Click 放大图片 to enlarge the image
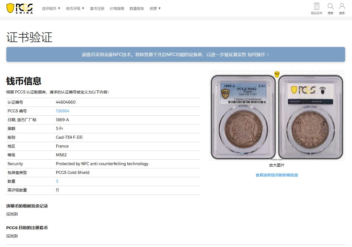Viewport: 352px width, 247px height. tap(277, 165)
